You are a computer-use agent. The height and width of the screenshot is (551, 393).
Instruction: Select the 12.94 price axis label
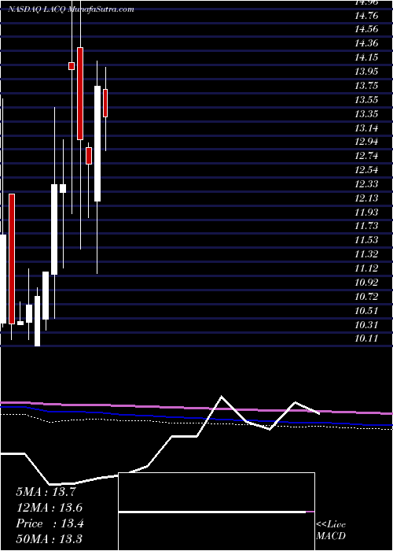366,142
